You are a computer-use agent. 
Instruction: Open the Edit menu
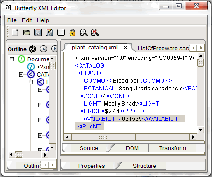pyautogui.click(x=27, y=20)
